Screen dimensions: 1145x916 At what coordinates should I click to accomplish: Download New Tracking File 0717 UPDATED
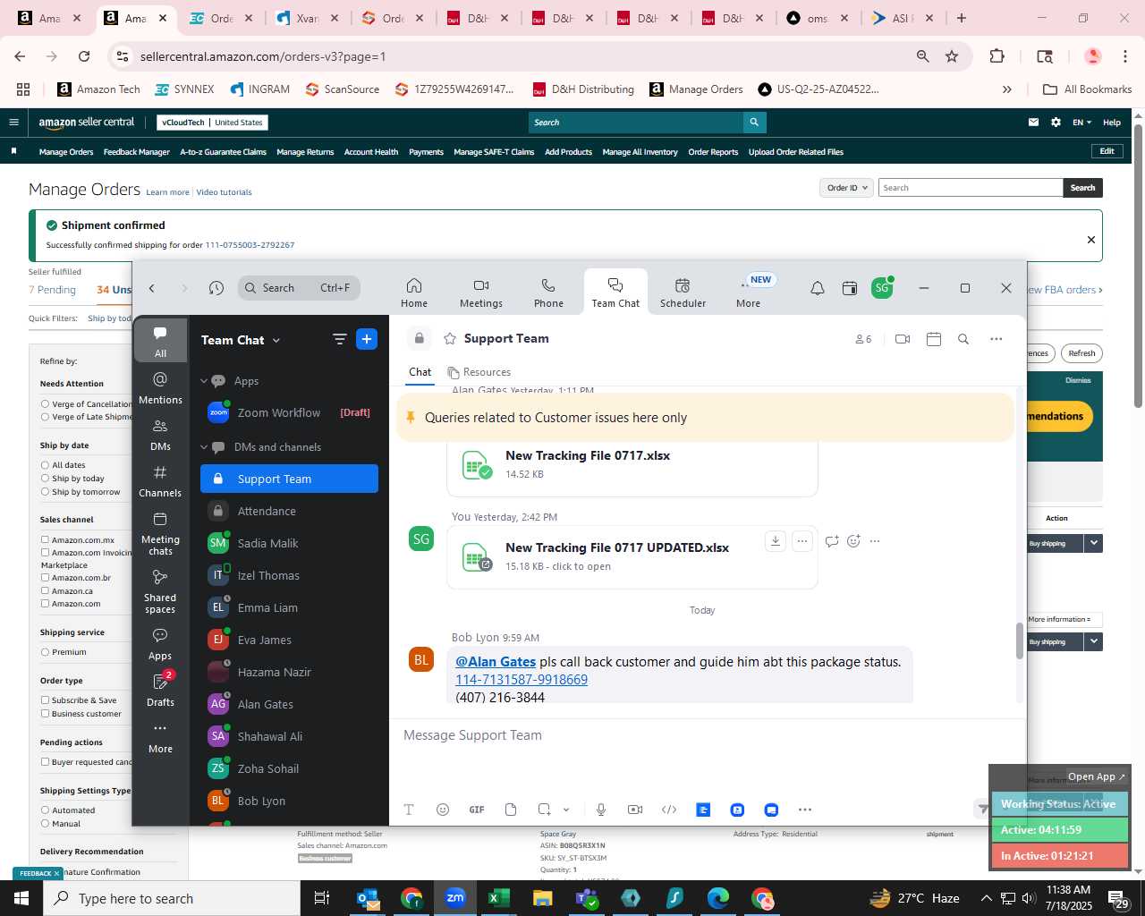(776, 540)
